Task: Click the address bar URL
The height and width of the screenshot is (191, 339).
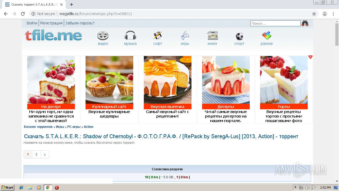Action: click(96, 14)
